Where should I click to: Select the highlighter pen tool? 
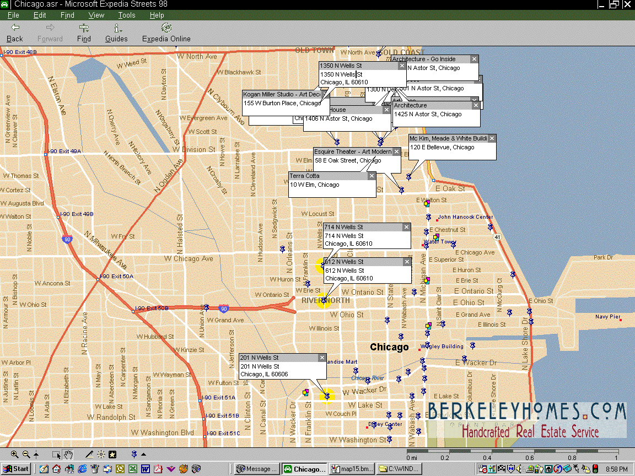coord(89,455)
